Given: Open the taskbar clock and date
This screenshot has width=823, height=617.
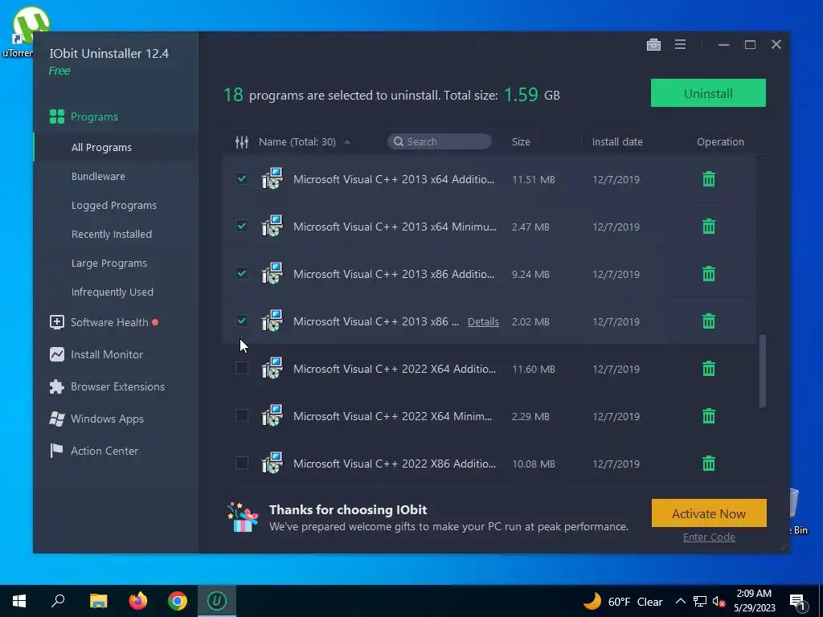Looking at the screenshot, I should pos(754,601).
